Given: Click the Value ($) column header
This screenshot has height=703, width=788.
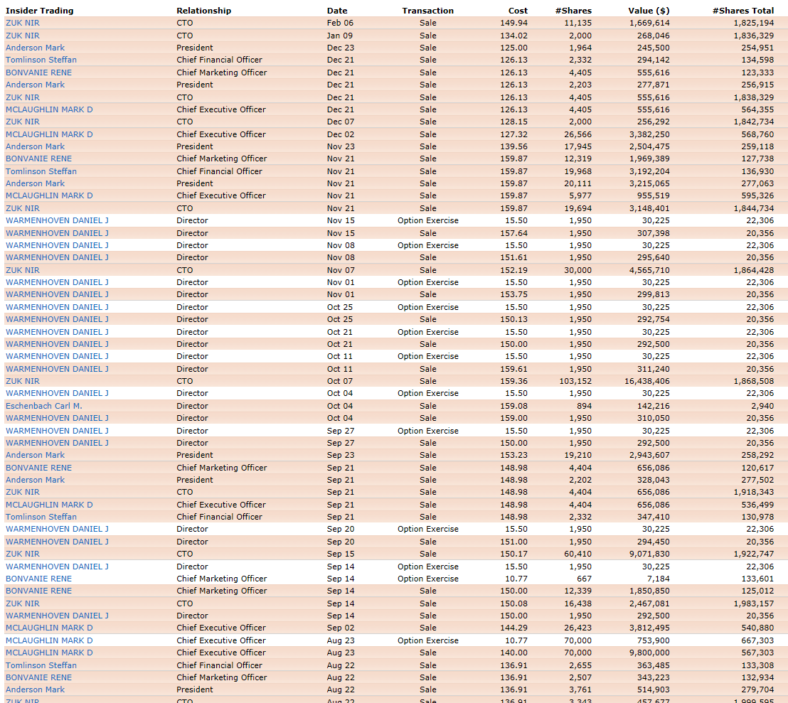Looking at the screenshot, I should (x=649, y=11).
